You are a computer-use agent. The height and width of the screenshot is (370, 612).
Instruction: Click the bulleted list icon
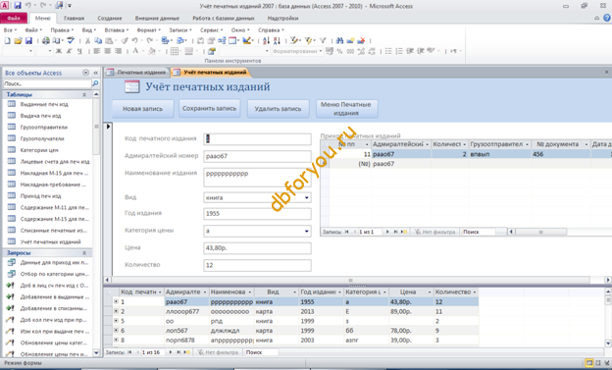tap(388, 51)
